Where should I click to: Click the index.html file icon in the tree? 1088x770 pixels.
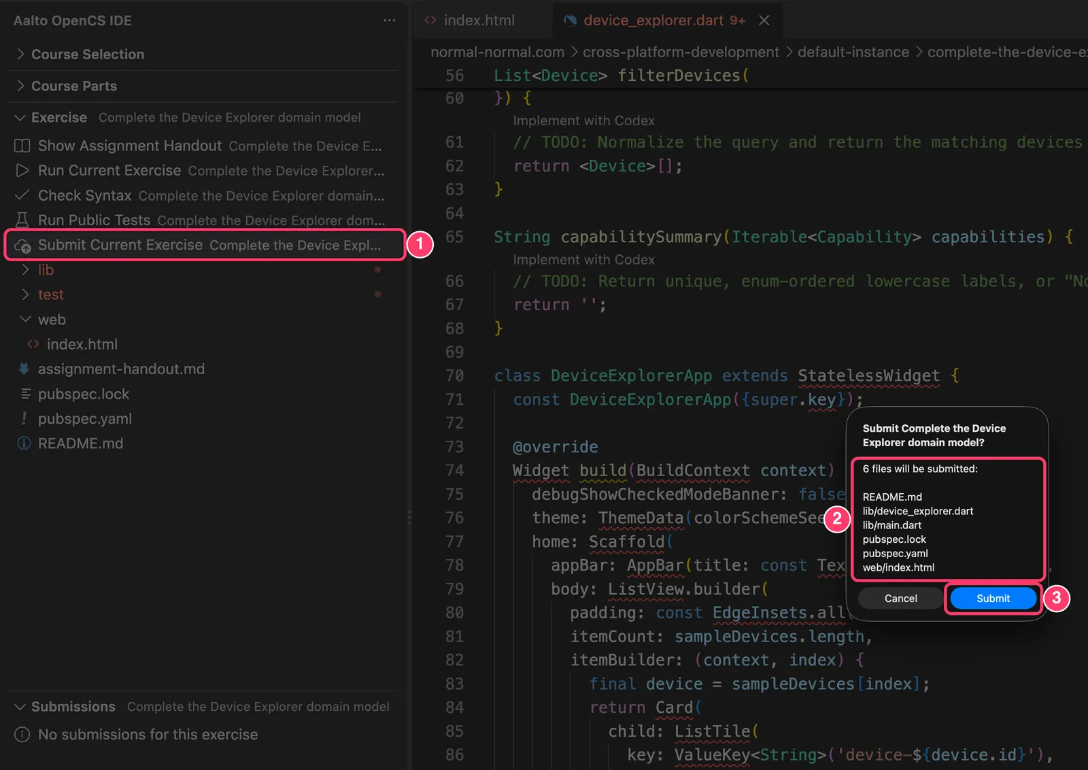(33, 344)
